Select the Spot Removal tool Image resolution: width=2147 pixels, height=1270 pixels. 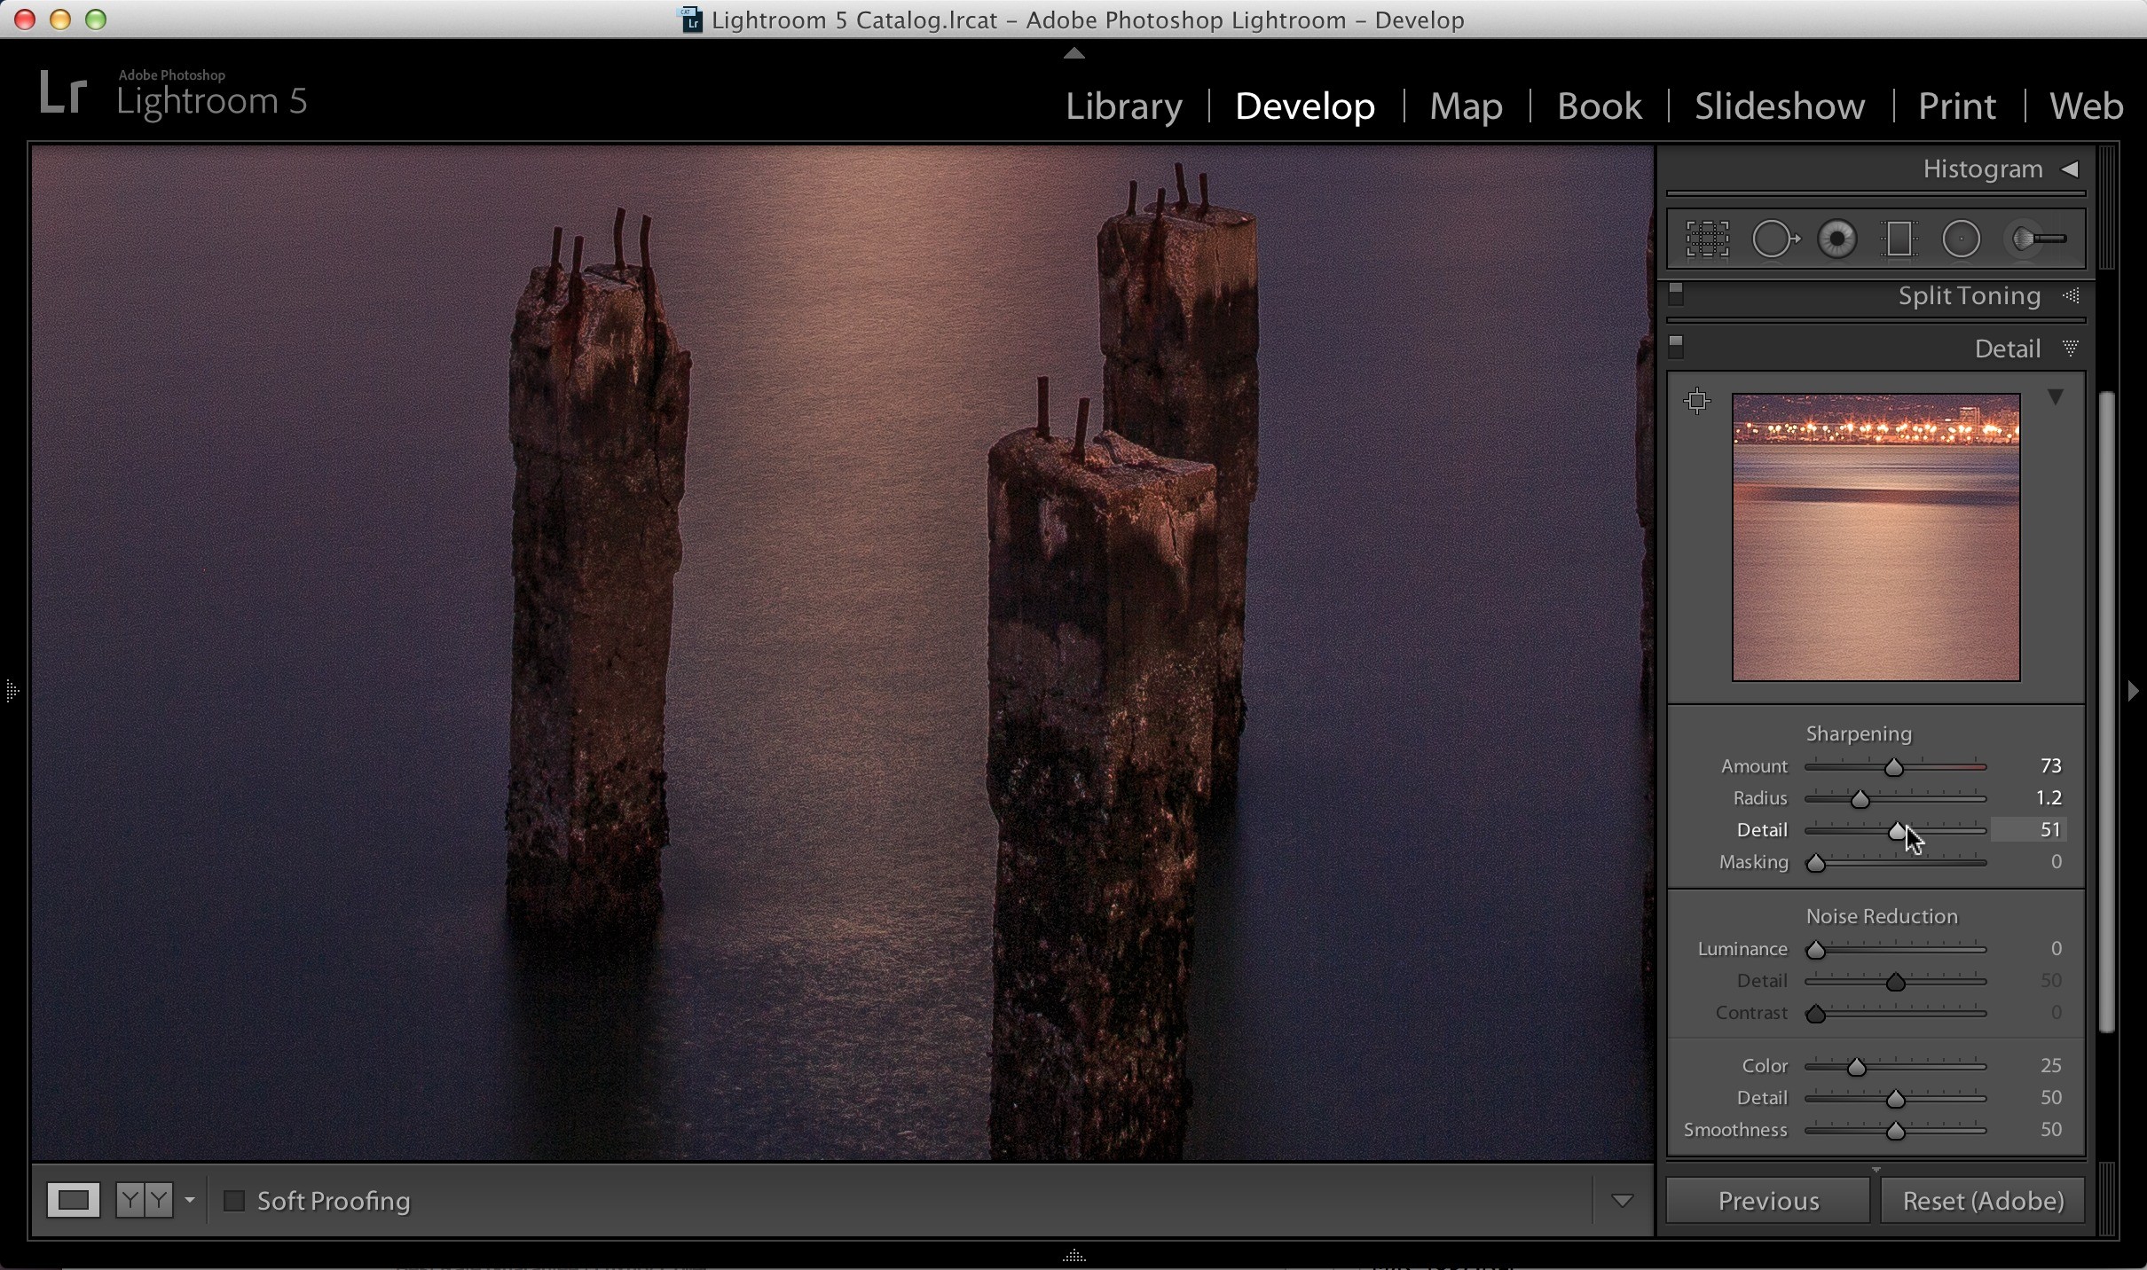click(x=1774, y=239)
